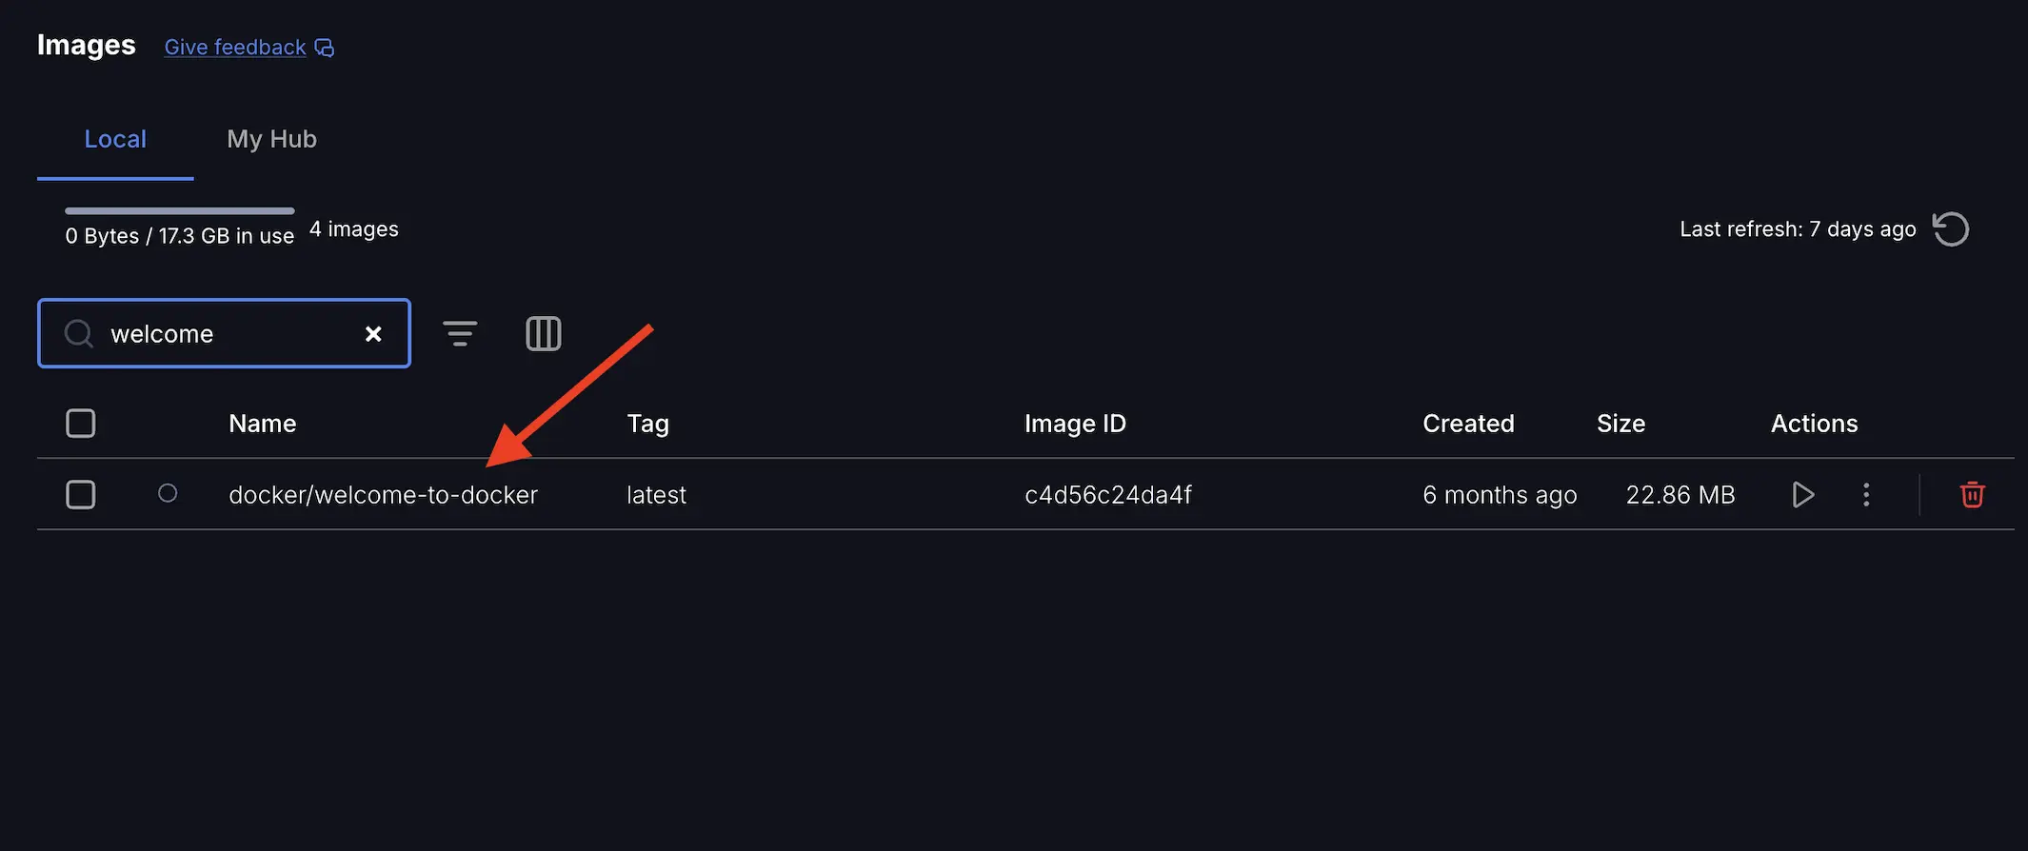Switch to the My Hub tab
Image resolution: width=2028 pixels, height=851 pixels.
pyautogui.click(x=271, y=139)
